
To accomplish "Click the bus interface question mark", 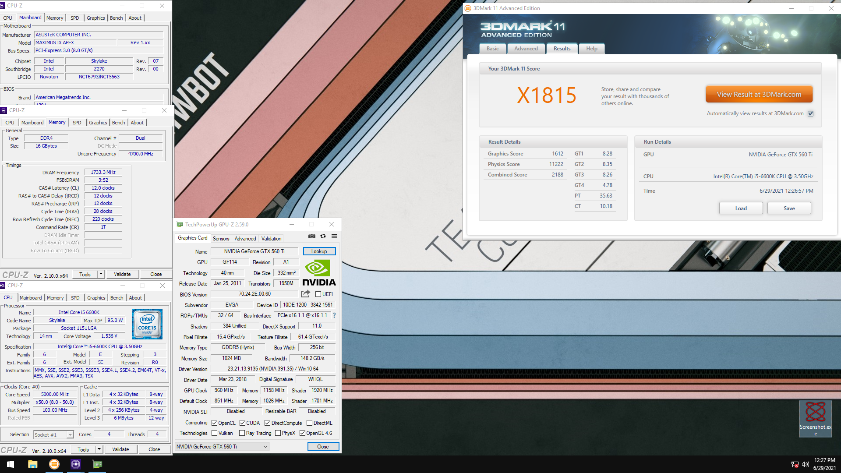I will click(x=334, y=315).
